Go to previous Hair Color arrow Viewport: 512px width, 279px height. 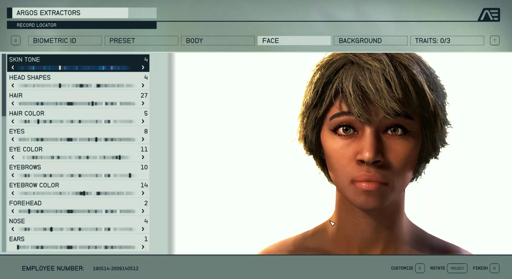click(x=13, y=122)
